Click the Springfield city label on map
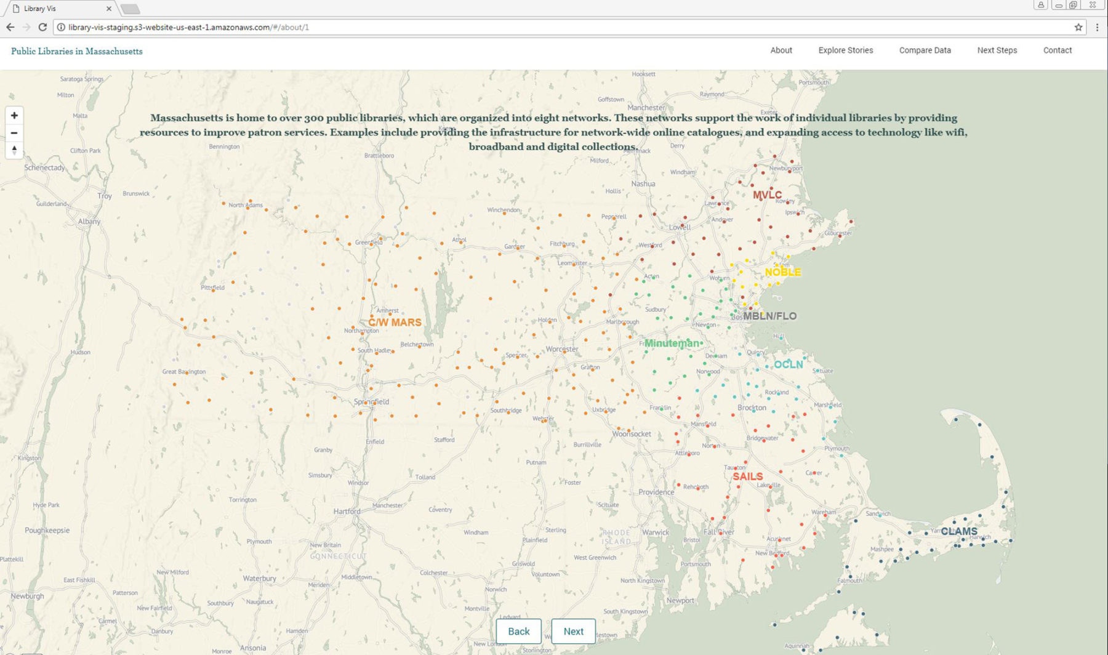The width and height of the screenshot is (1108, 655). [371, 401]
